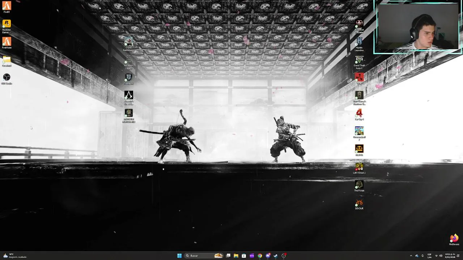Launch Hytale Launcher desktop icon
463x260 pixels.
[359, 45]
